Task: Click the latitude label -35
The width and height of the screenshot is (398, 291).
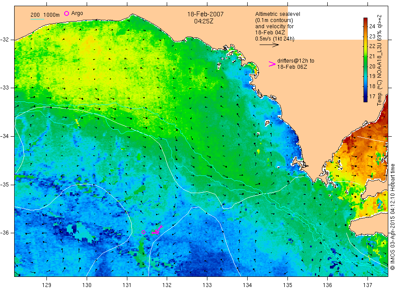Action: click(5, 185)
